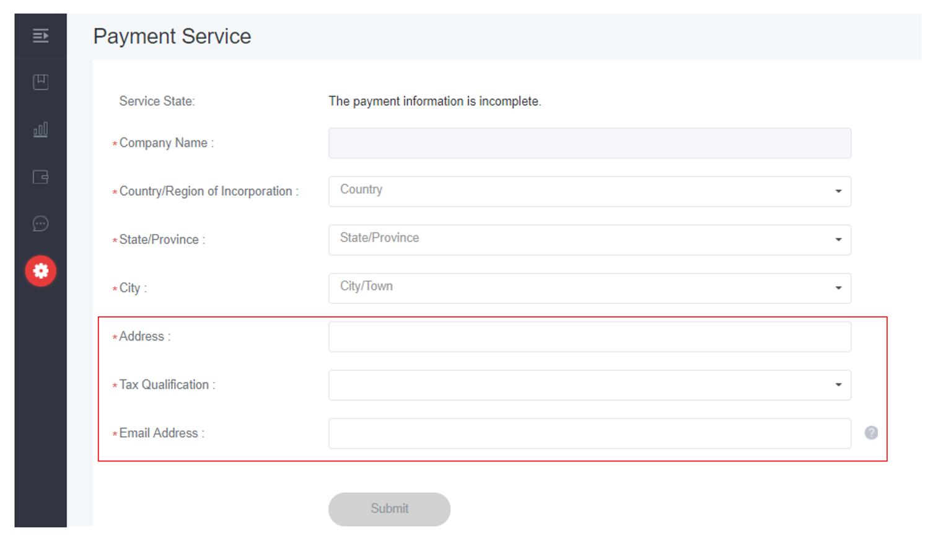
Task: Click the Service State label
Action: click(157, 101)
